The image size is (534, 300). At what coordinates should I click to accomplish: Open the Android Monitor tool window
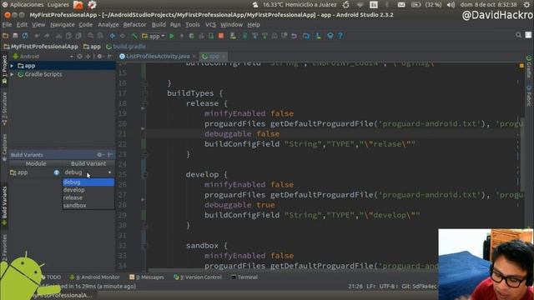pyautogui.click(x=95, y=277)
